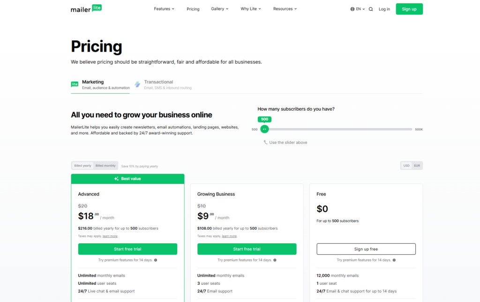Select the Marketing 'lite' badge icon
Viewport: 480px width, 302px height.
click(x=75, y=84)
